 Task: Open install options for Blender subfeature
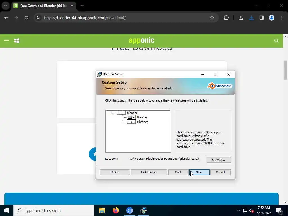tap(131, 117)
